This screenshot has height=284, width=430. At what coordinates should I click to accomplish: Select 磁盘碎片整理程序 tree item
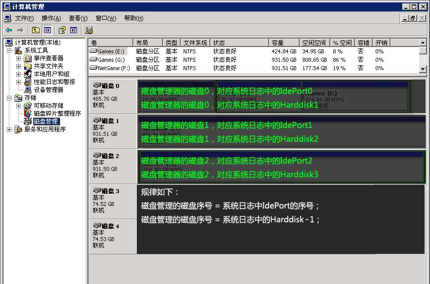tap(57, 114)
